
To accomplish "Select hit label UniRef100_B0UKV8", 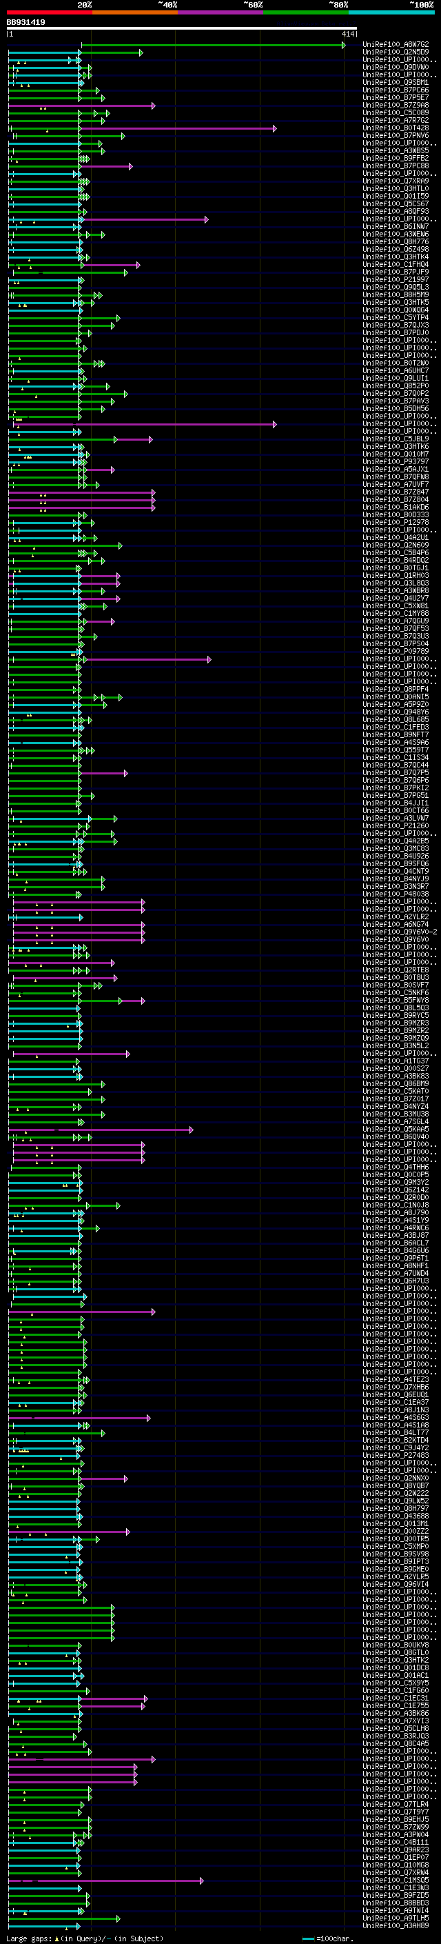I will coord(396,1645).
